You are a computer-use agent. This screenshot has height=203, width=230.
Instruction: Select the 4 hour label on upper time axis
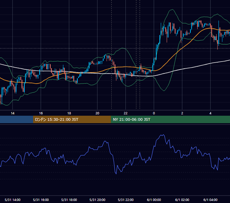click(210, 113)
